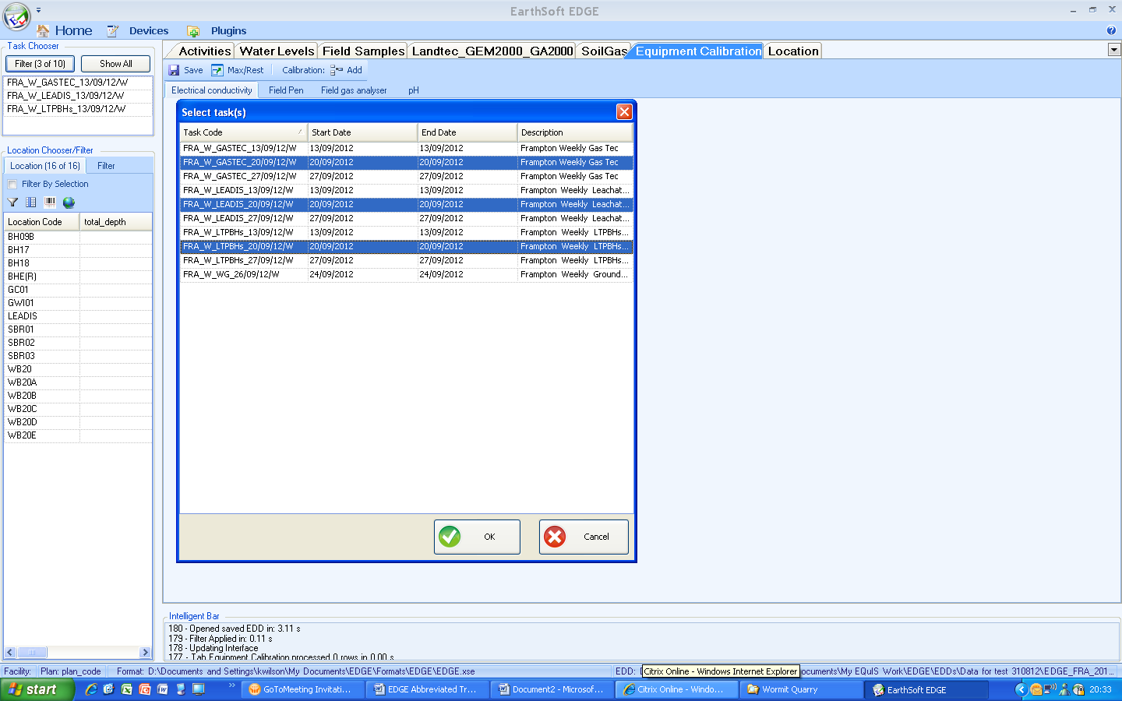Switch to the Wormit Quarry taskbar folder
Screen dimensions: 1122x701
point(800,689)
